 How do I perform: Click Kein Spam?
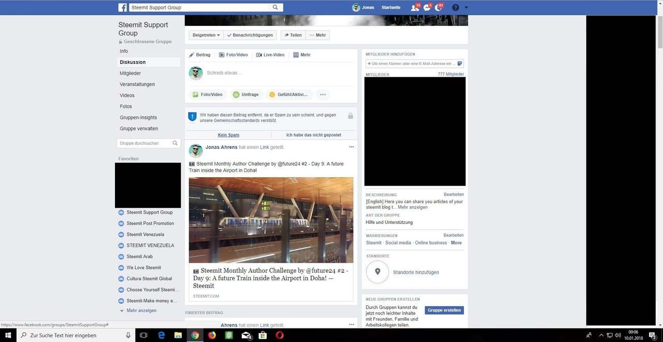(x=228, y=135)
